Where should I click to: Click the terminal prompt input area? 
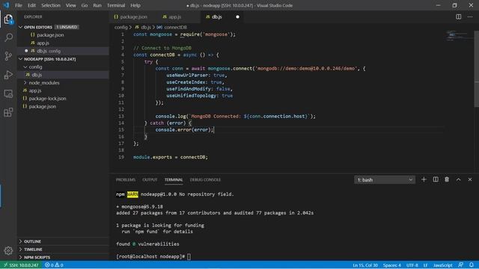(189, 256)
